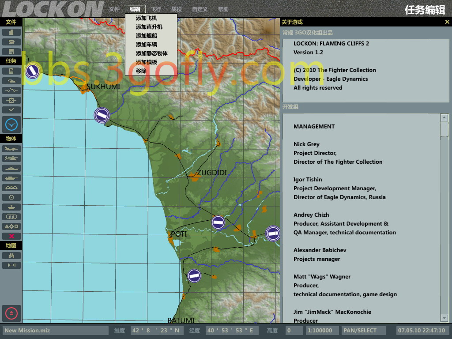Click the save mission floppy icon
This screenshot has width=452, height=339.
(x=11, y=52)
